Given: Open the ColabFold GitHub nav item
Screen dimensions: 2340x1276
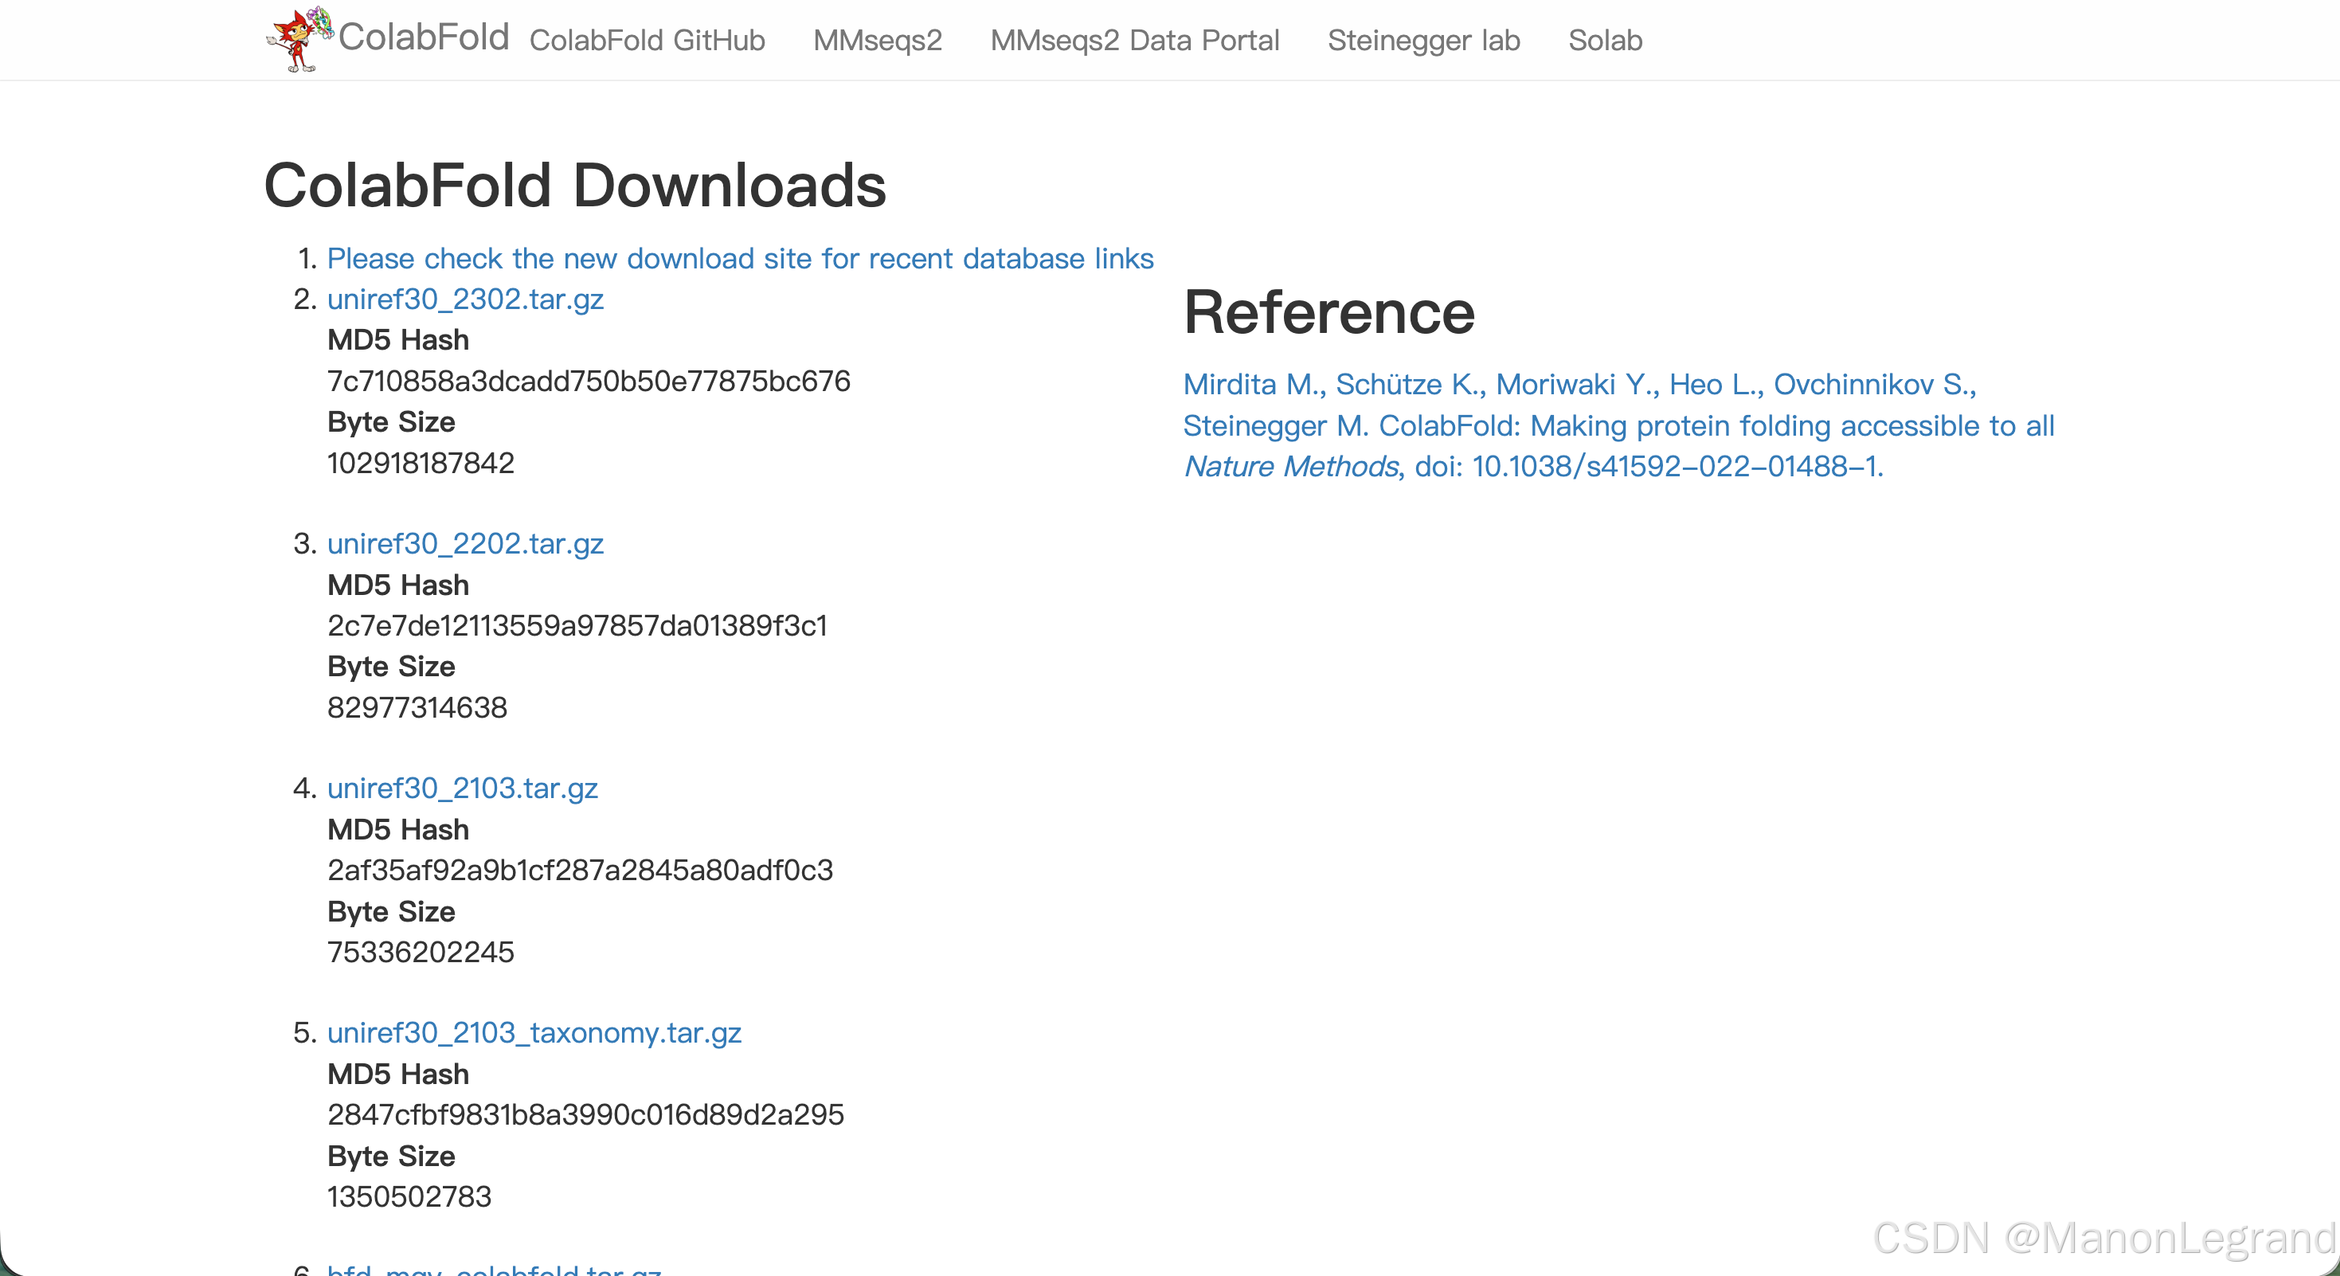Looking at the screenshot, I should [647, 40].
